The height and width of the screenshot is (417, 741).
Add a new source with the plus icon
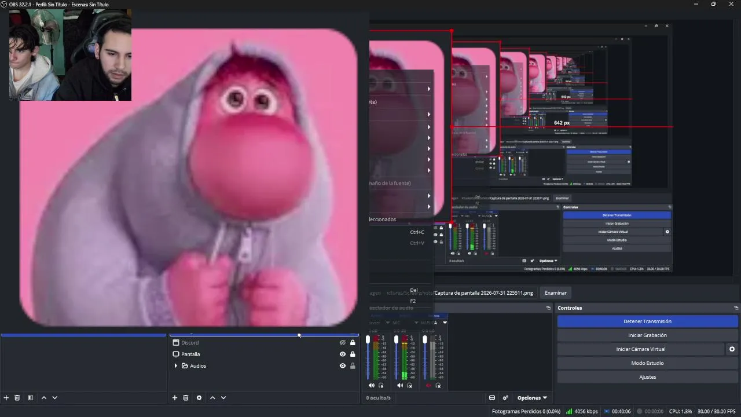coord(175,398)
